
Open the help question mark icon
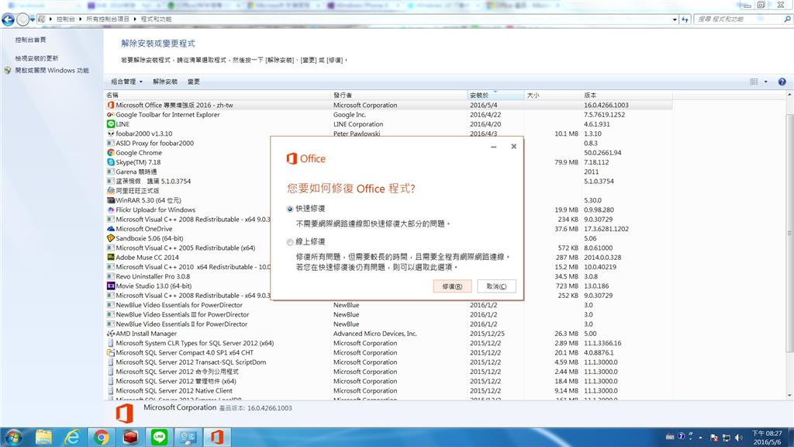(x=782, y=81)
